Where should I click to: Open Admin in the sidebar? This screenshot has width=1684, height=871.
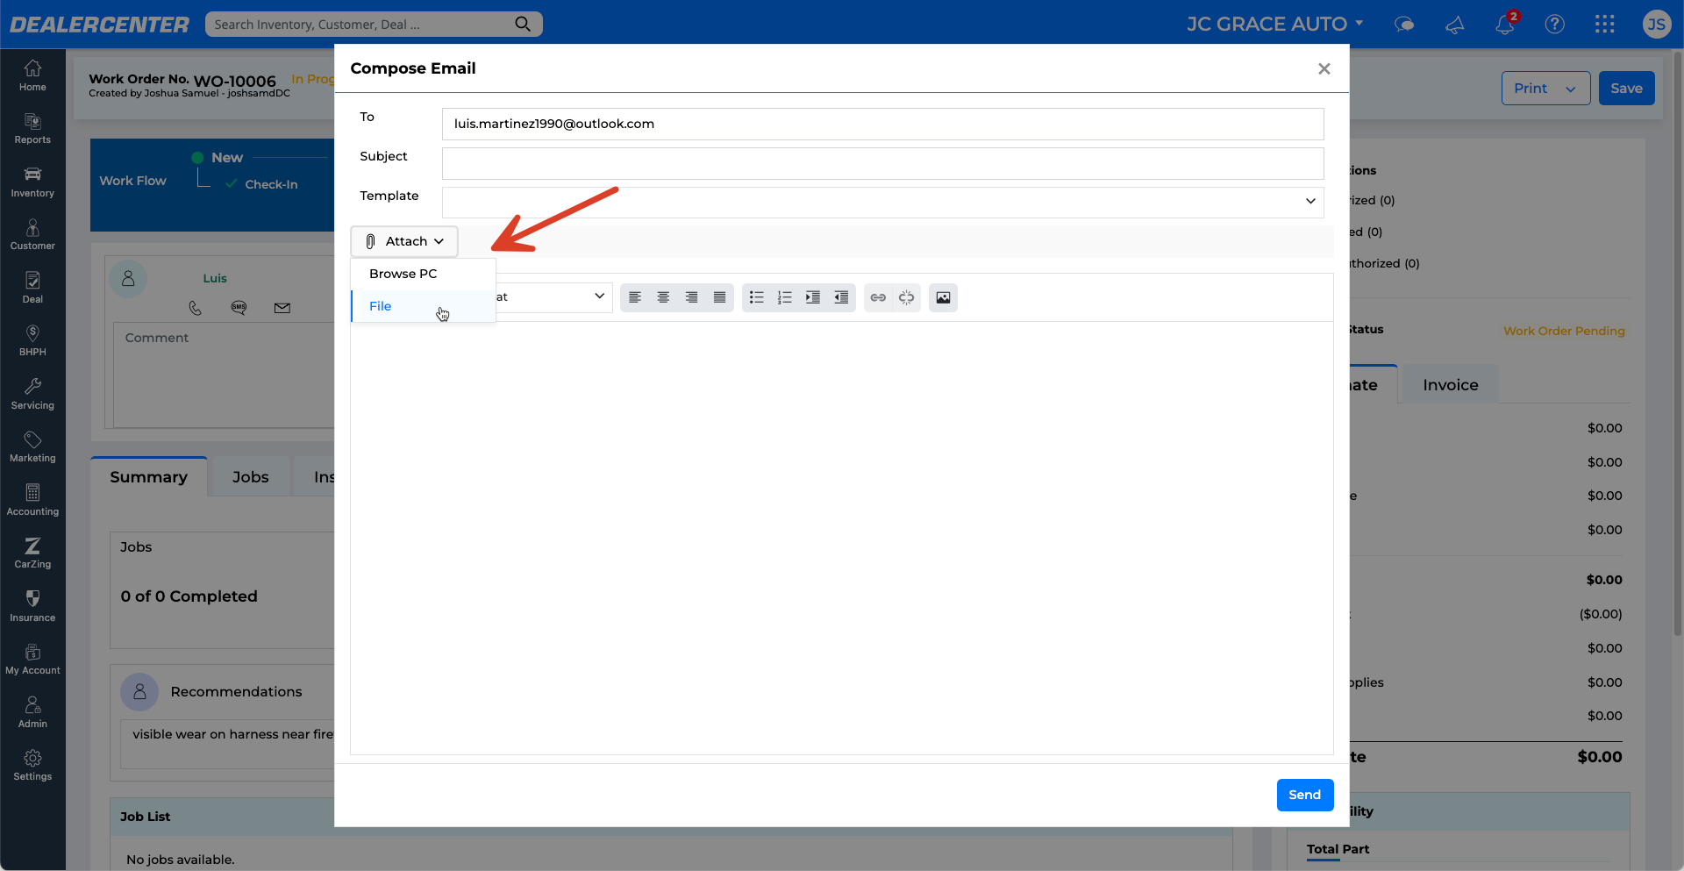(x=32, y=712)
